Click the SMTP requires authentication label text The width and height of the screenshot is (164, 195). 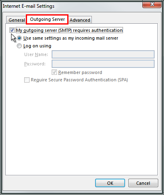tap(69, 30)
